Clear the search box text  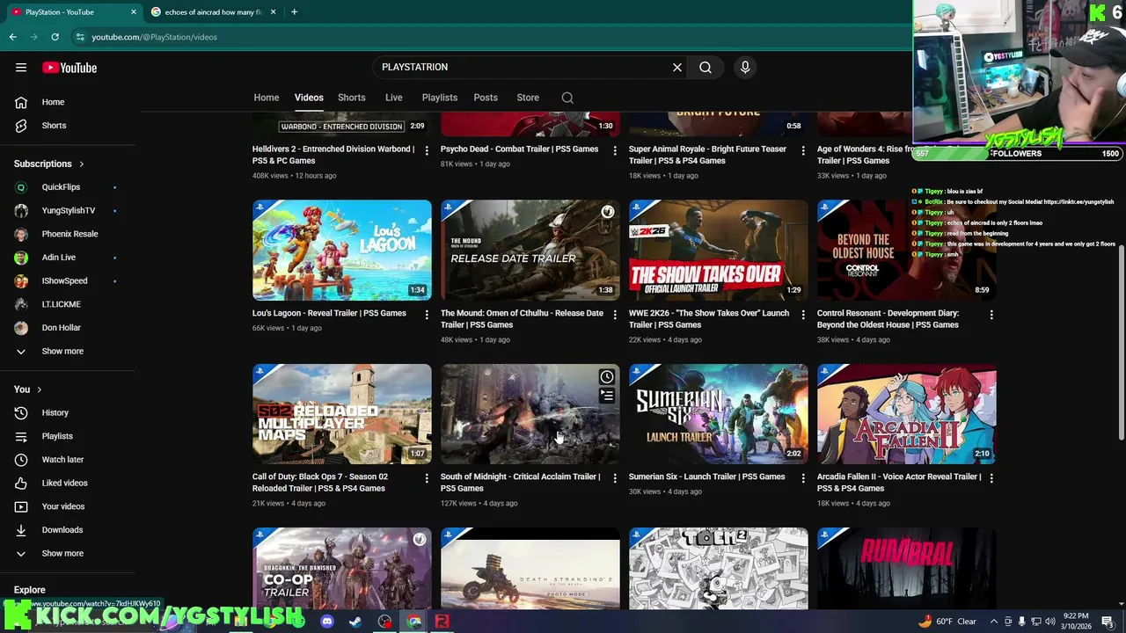tap(677, 67)
